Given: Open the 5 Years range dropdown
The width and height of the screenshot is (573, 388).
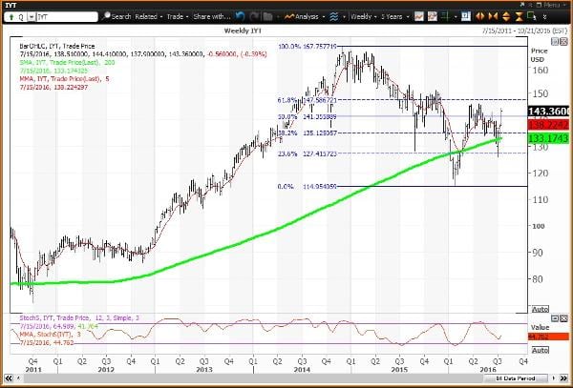Looking at the screenshot, I should (395, 17).
